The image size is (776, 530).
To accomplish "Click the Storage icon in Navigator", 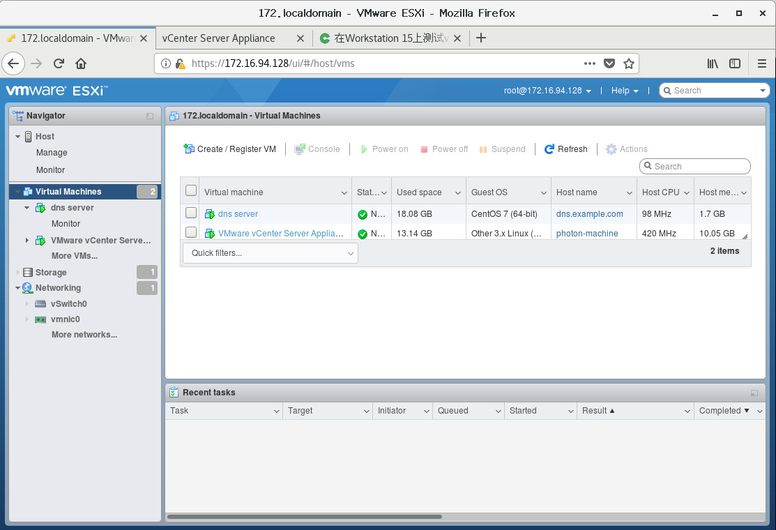I will point(28,272).
